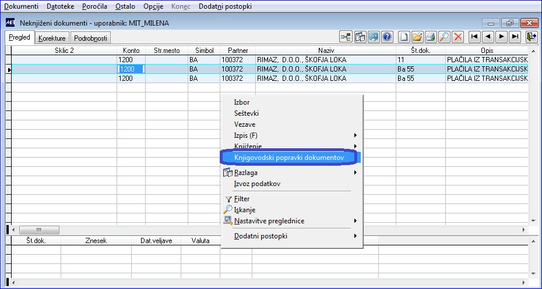
Task: Switch to the Podrobnosti tab
Action: [90, 38]
